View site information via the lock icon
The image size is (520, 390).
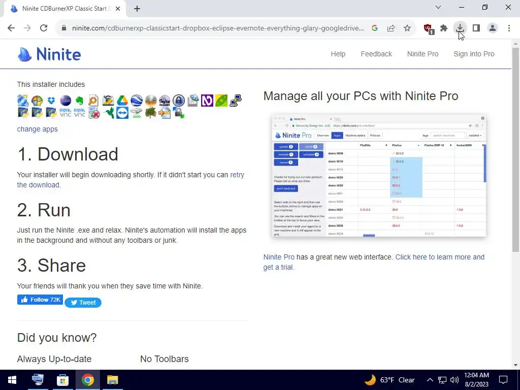[64, 28]
